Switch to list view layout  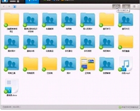pos(134,7)
